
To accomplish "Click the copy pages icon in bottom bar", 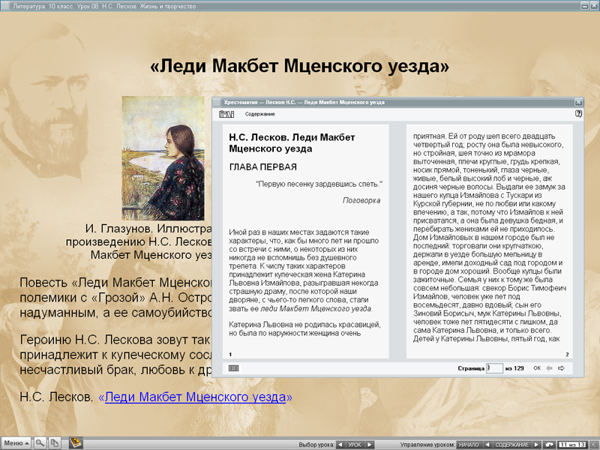I will pyautogui.click(x=55, y=443).
